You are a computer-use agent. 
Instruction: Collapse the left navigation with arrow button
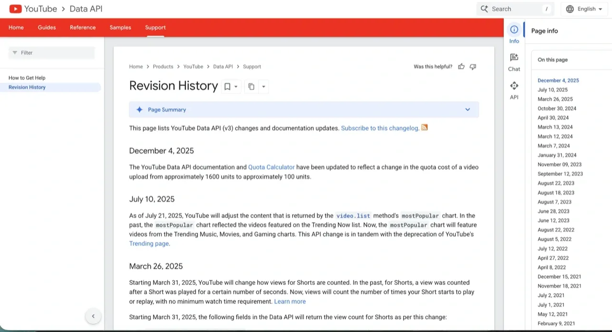93,316
